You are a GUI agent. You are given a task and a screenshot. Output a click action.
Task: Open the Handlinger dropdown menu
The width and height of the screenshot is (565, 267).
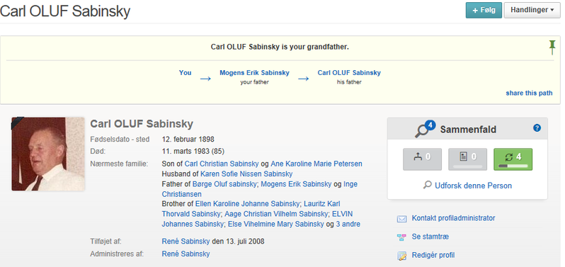click(x=532, y=10)
